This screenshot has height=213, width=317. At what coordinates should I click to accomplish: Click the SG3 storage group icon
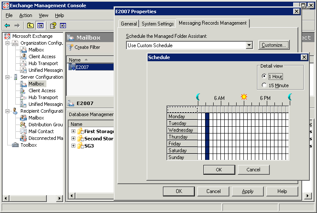80,145
